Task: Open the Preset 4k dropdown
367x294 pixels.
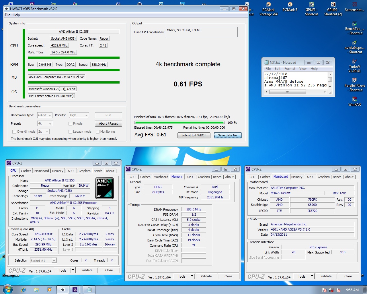Action: tap(45, 123)
